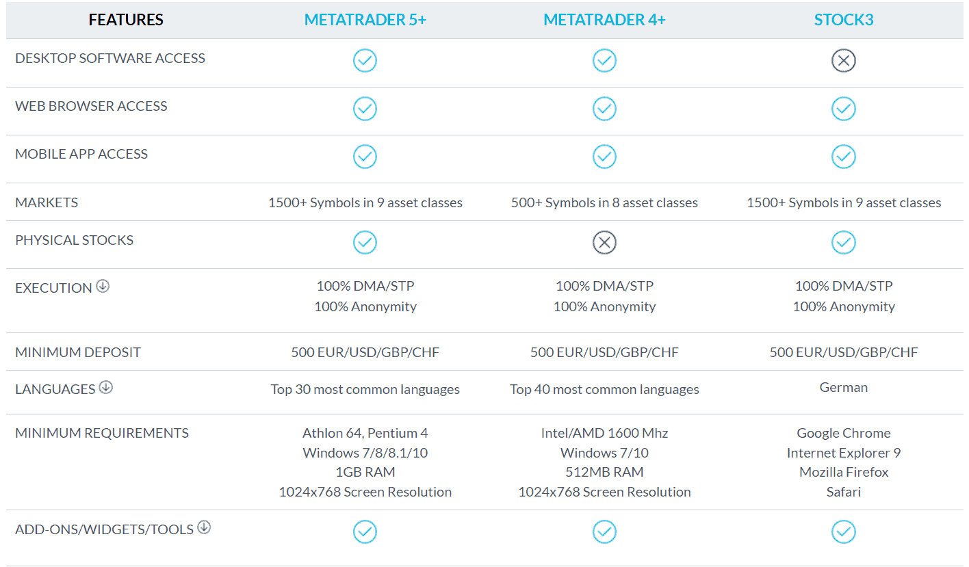Click the Stock3 web browser access checkmark

(x=844, y=109)
